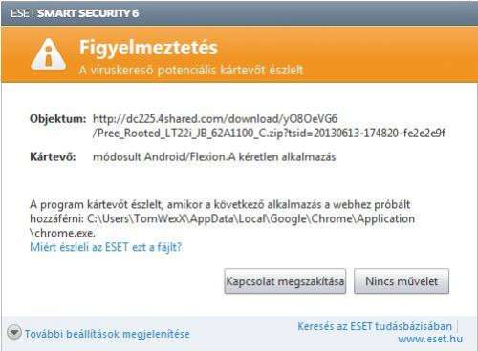Click the Figyelmeztetés heading

pyautogui.click(x=148, y=48)
